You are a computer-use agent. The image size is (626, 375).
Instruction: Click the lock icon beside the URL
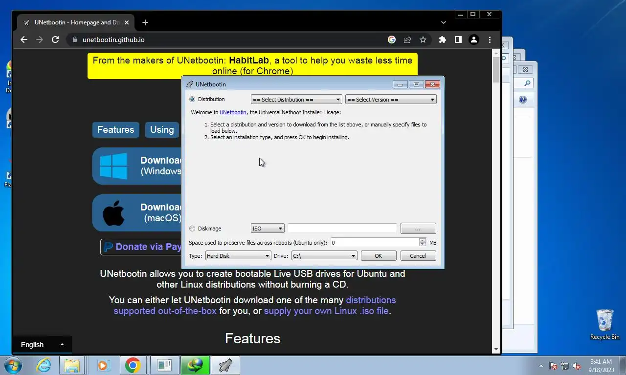click(x=75, y=40)
